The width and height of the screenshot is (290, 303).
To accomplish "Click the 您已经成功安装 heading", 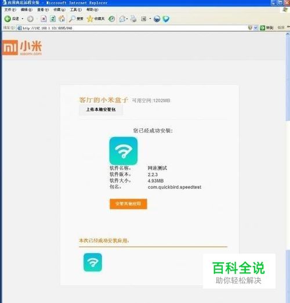I will coord(153,131).
